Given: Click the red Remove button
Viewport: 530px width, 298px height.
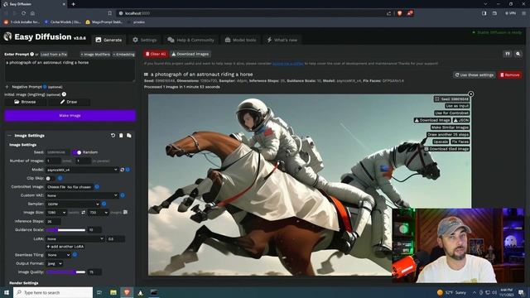Looking at the screenshot, I should 510,75.
